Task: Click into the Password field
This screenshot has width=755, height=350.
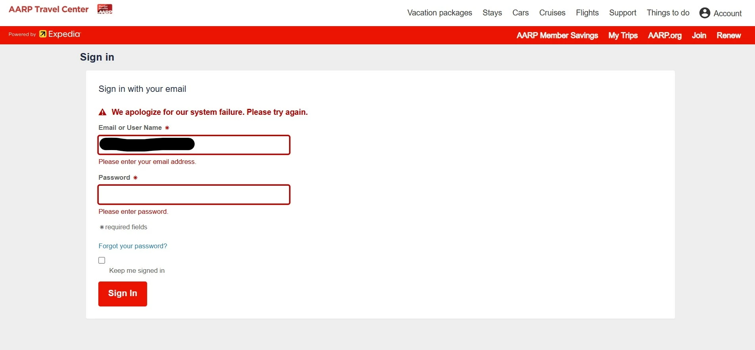Action: click(x=194, y=195)
